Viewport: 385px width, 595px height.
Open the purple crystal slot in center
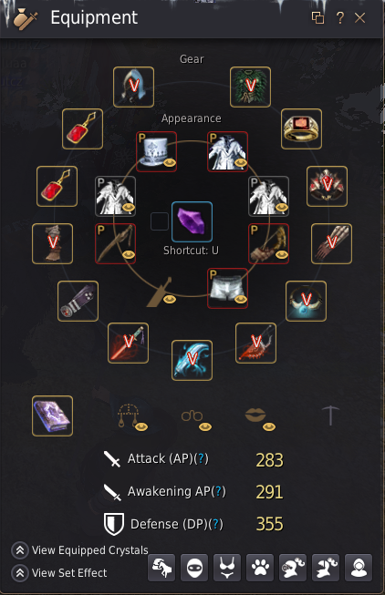(192, 221)
